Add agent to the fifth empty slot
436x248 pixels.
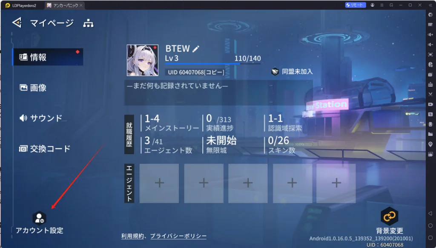click(336, 183)
